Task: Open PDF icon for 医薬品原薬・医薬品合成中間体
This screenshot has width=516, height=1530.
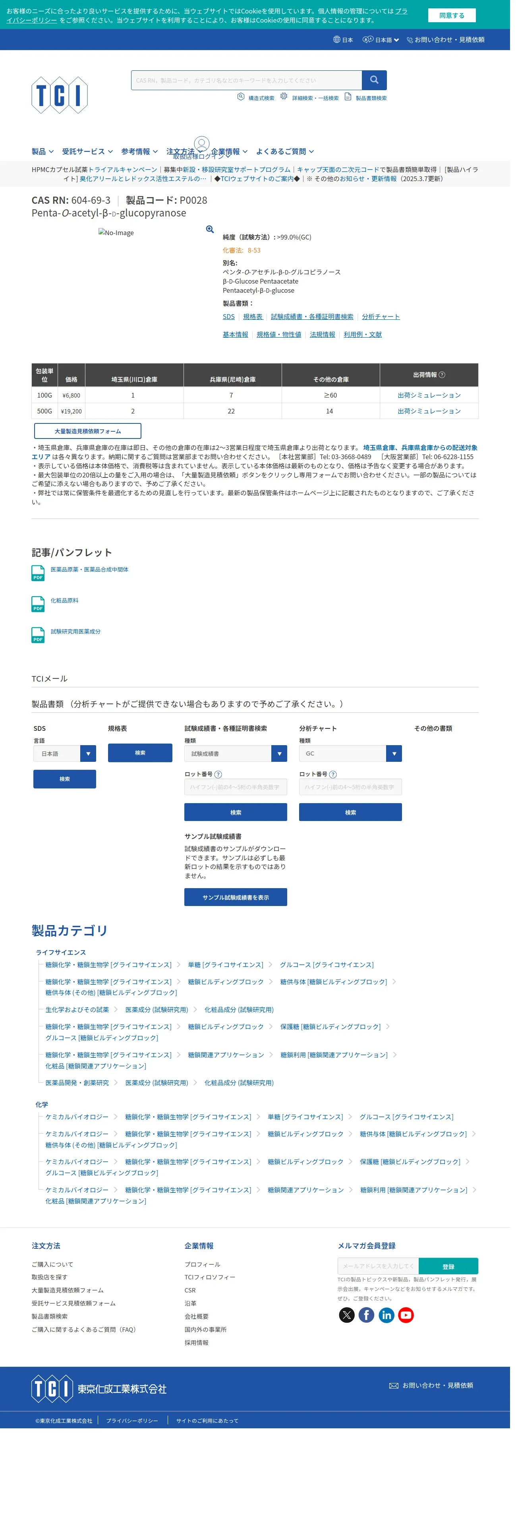Action: [38, 573]
